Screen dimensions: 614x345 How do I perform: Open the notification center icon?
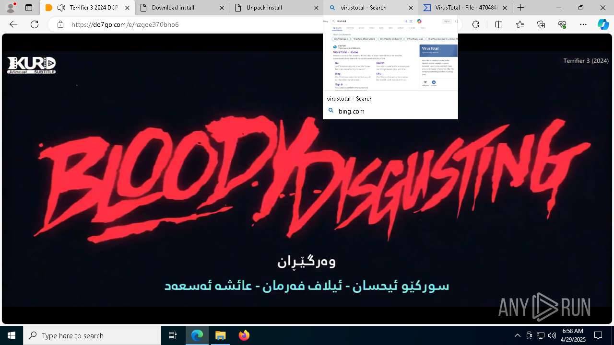pyautogui.click(x=598, y=335)
